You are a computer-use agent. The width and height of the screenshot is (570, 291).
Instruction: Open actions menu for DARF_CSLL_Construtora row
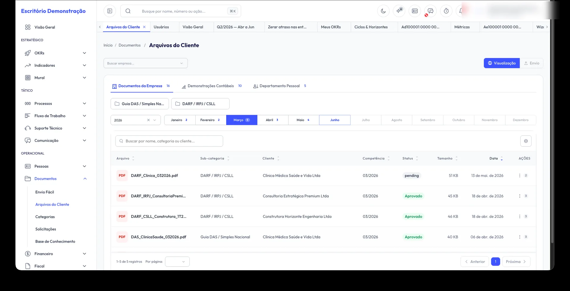(520, 217)
